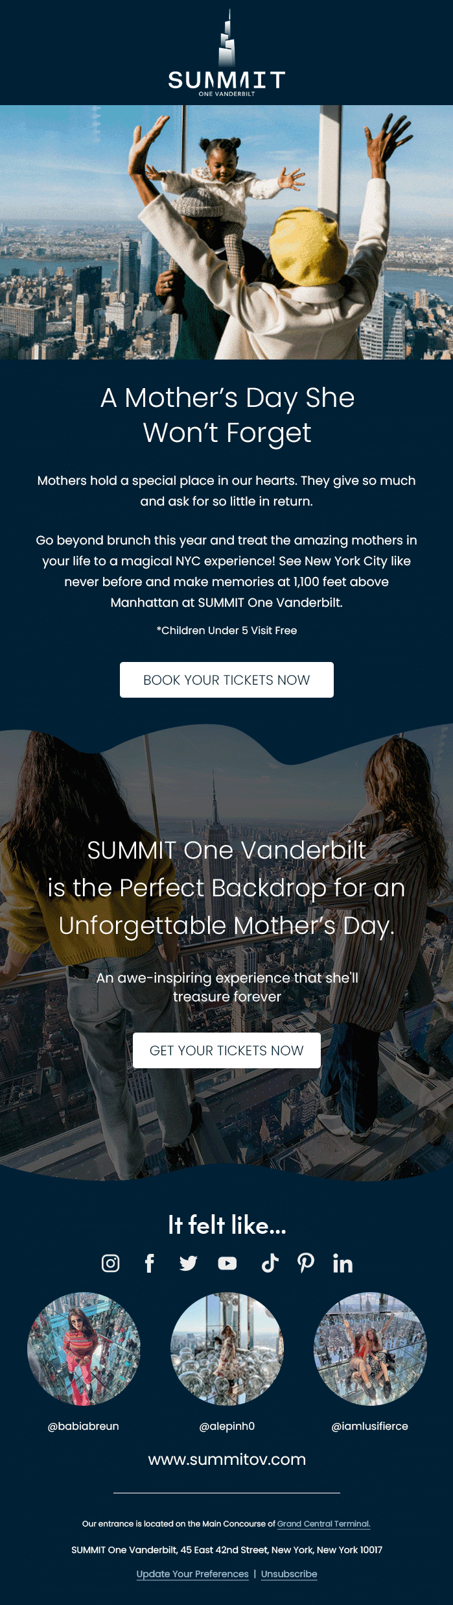453x1605 pixels.
Task: Click the Unsubscribe link
Action: click(x=289, y=1574)
